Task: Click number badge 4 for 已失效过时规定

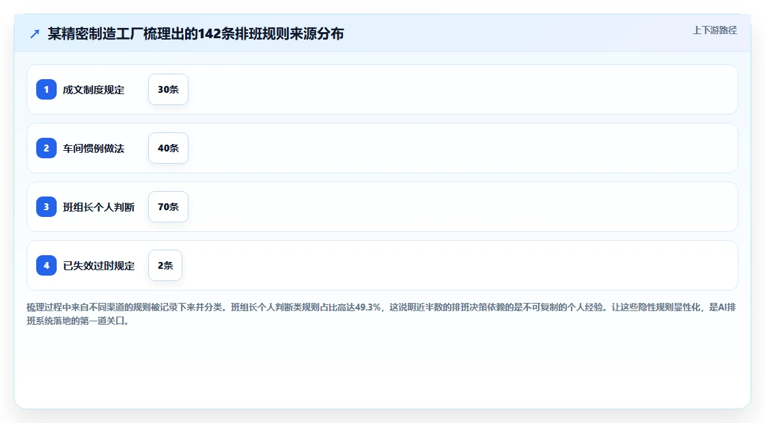Action: point(46,265)
